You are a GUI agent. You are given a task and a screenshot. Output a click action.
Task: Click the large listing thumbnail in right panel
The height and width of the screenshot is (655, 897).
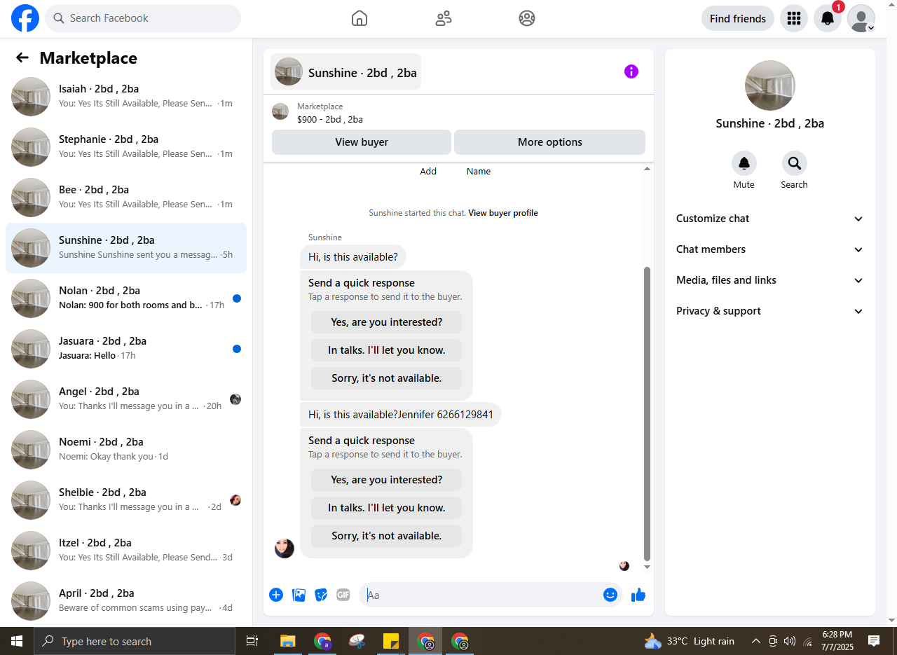click(x=770, y=85)
